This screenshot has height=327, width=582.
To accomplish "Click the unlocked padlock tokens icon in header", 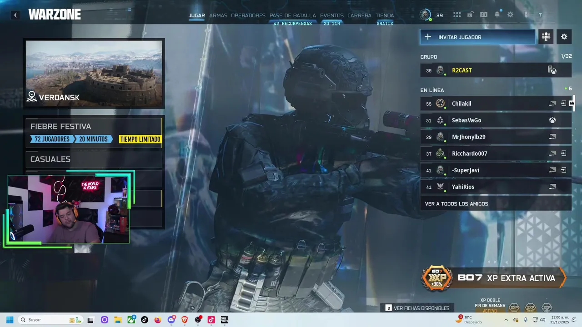I will coord(470,15).
